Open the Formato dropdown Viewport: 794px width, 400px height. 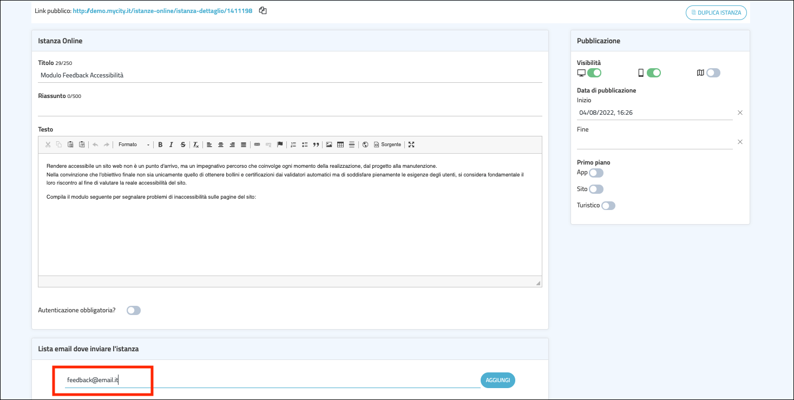pos(134,145)
